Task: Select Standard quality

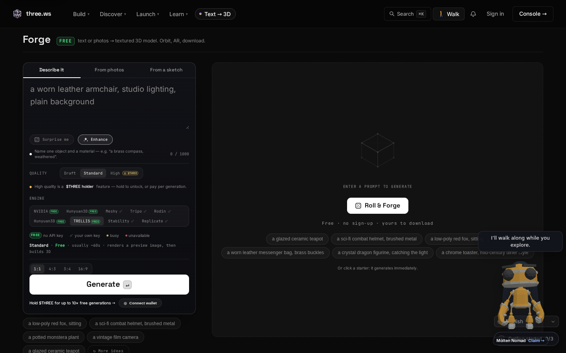Action: click(x=93, y=173)
